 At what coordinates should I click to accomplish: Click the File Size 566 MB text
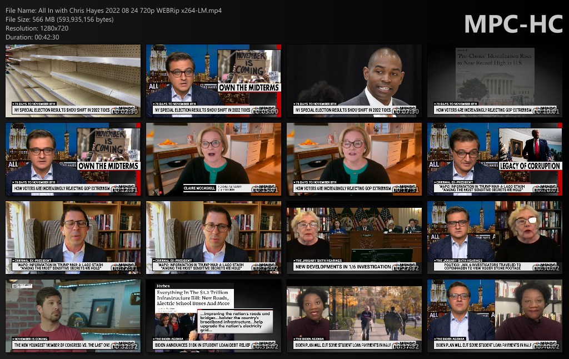(x=59, y=19)
